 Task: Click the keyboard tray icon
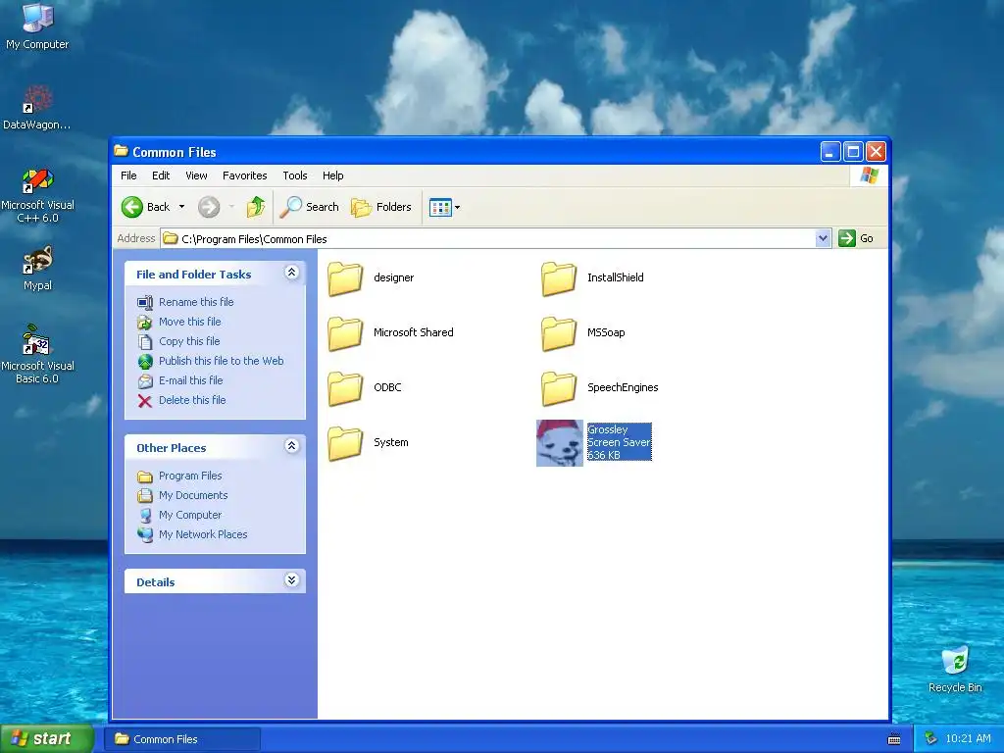(894, 739)
